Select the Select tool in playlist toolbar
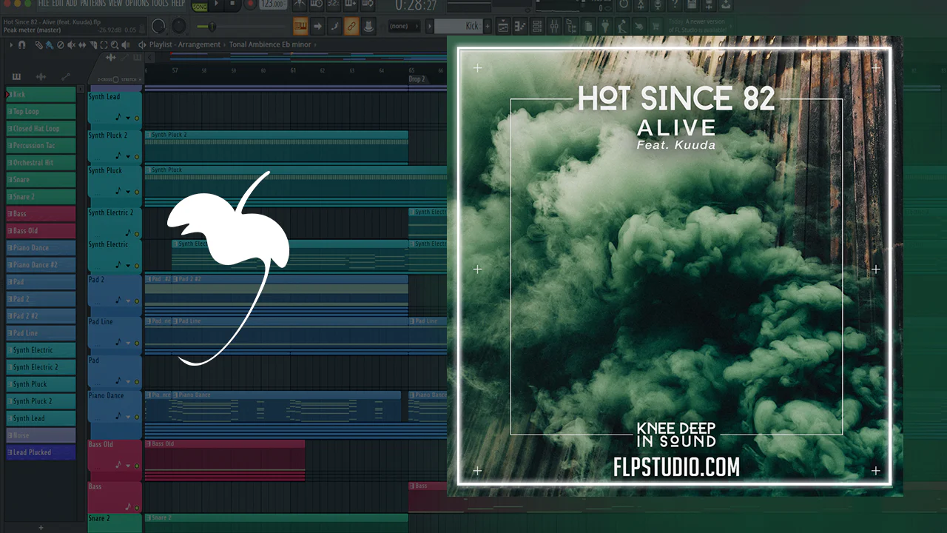This screenshot has width=947, height=533. point(103,44)
